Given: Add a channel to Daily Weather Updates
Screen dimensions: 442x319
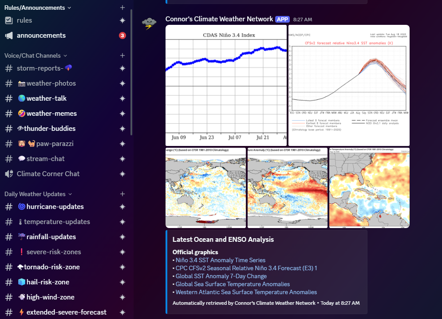Looking at the screenshot, I should [122, 194].
